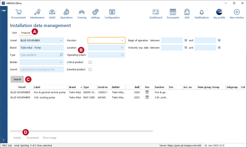The height and width of the screenshot is (148, 247).
Task: Sort by the Vessel column header
Action: [22, 87]
